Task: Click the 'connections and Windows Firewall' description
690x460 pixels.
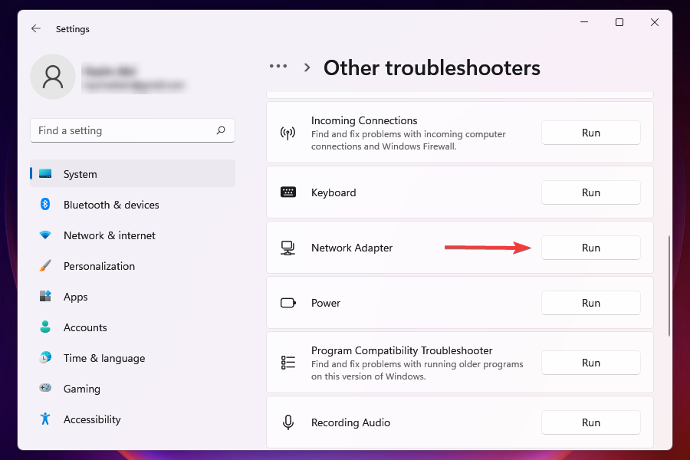Action: tap(383, 146)
